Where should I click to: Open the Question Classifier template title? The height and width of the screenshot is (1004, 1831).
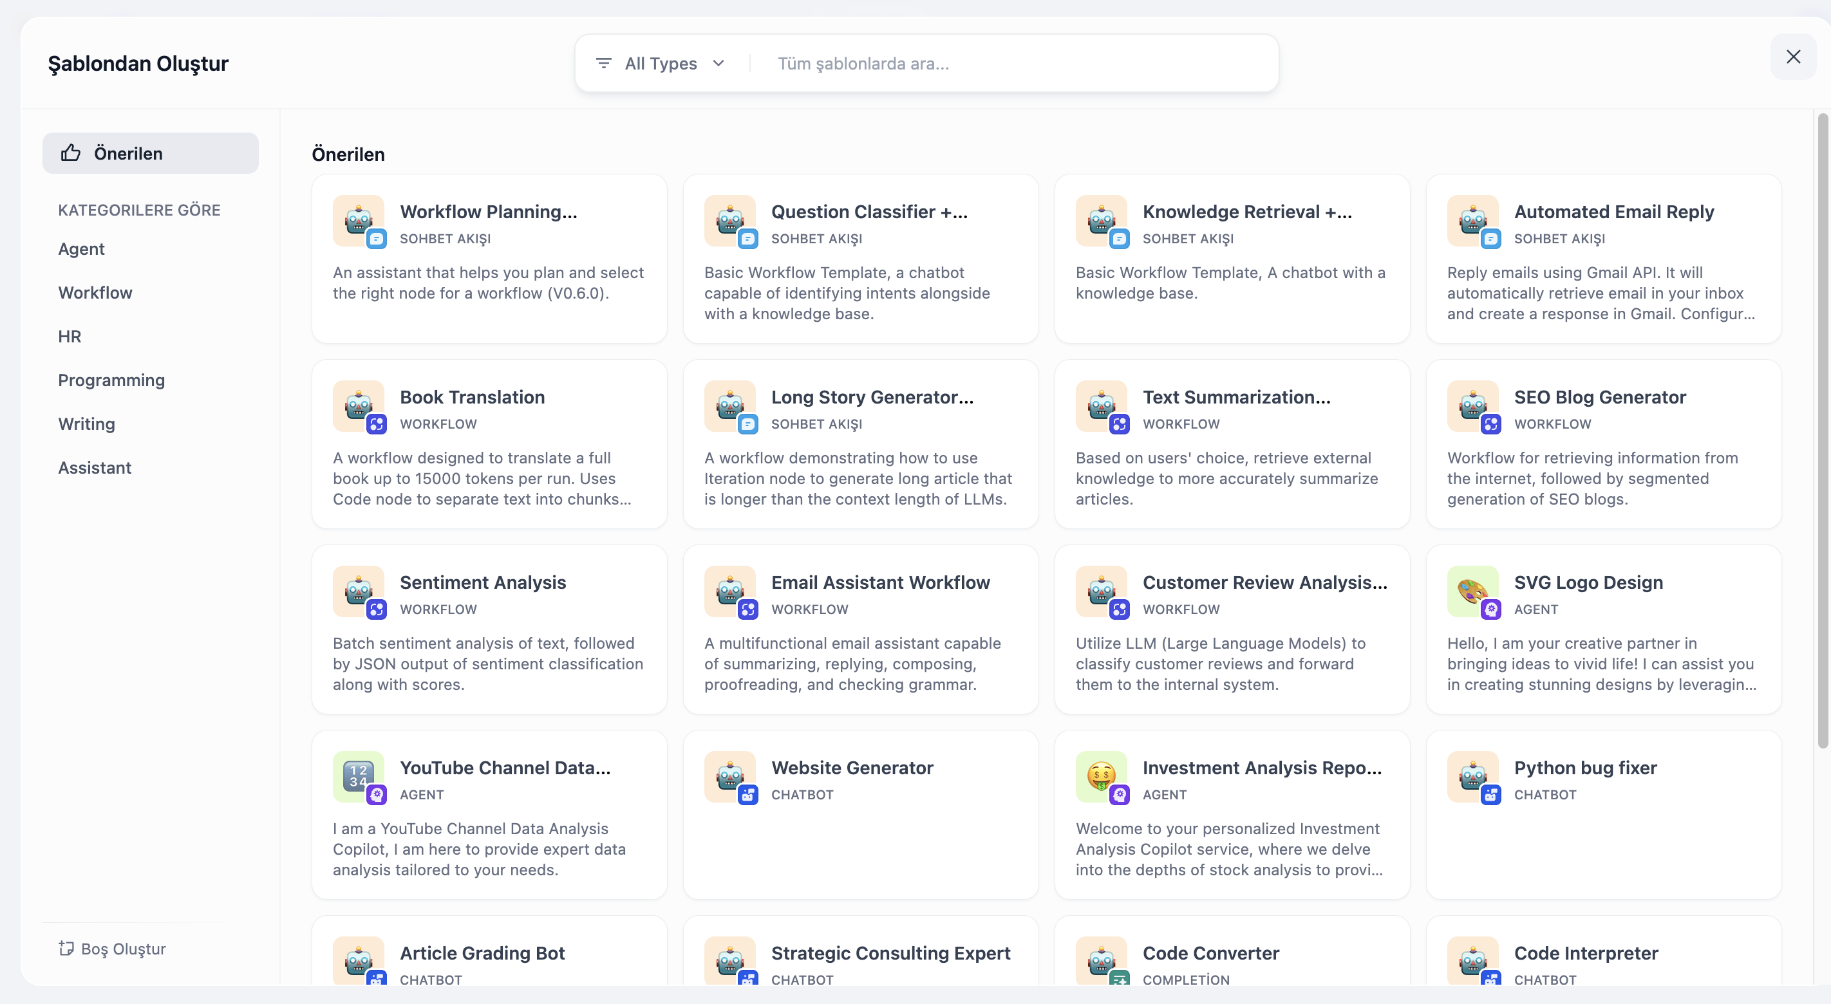click(869, 212)
